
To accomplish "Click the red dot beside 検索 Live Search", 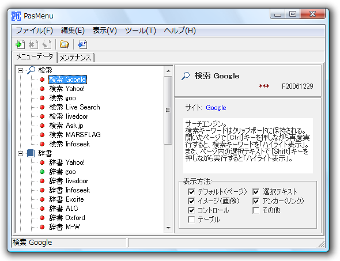I will [x=42, y=107].
